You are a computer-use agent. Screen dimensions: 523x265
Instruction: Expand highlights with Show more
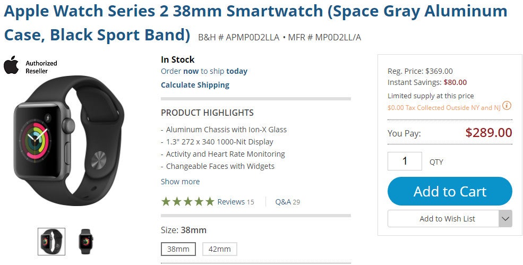180,182
